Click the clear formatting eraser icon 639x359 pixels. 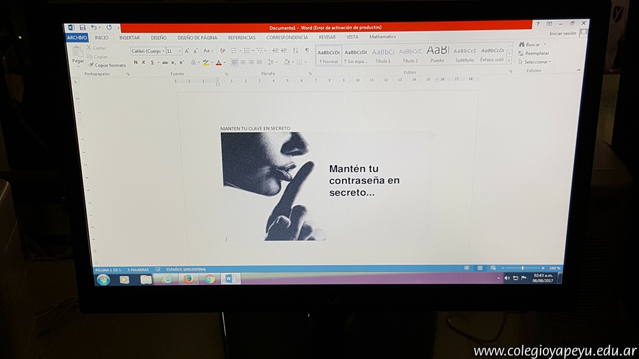click(x=222, y=50)
